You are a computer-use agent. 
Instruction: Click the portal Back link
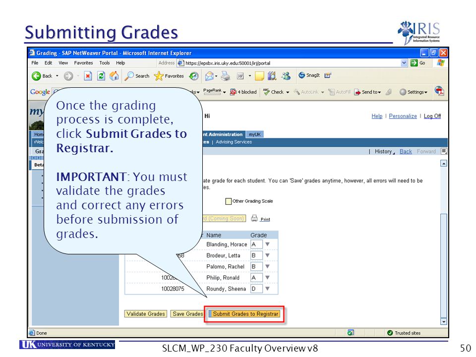(406, 151)
